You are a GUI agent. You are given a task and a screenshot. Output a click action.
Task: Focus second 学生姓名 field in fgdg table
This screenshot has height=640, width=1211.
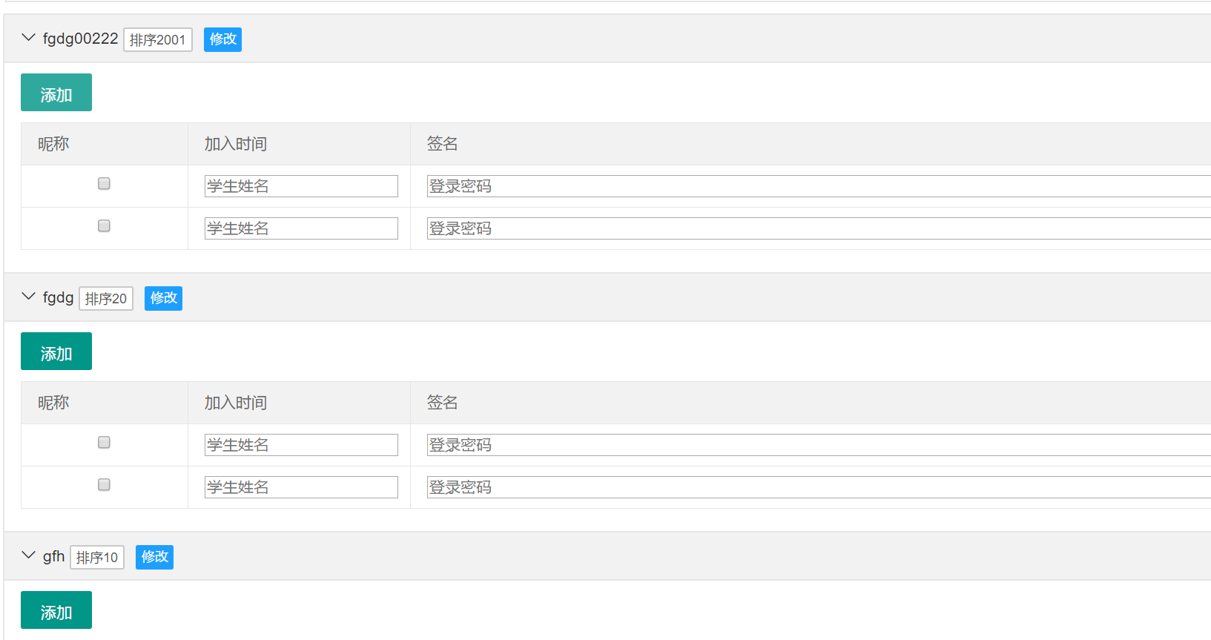click(x=301, y=487)
